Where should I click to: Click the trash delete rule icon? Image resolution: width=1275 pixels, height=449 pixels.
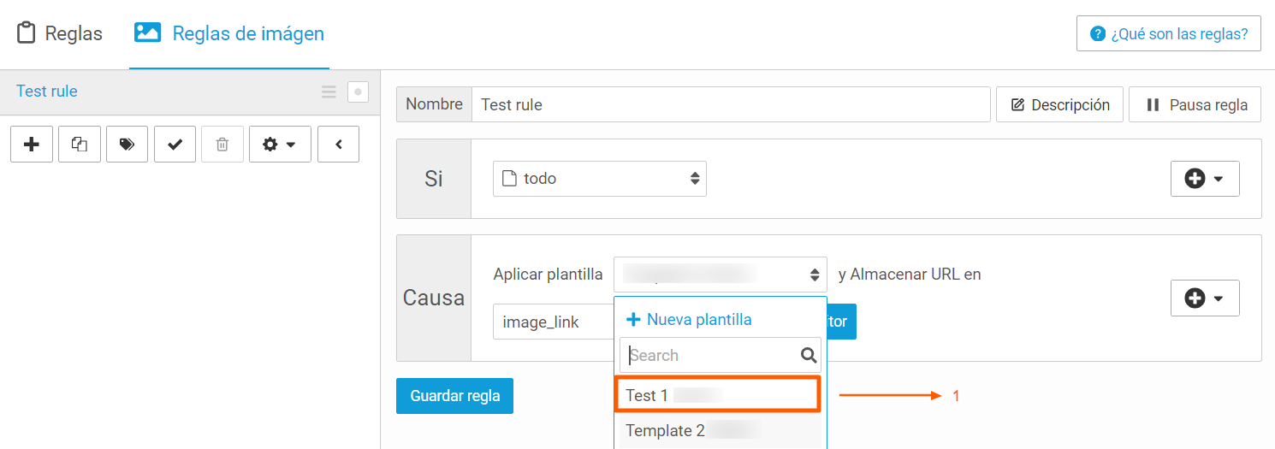(222, 145)
